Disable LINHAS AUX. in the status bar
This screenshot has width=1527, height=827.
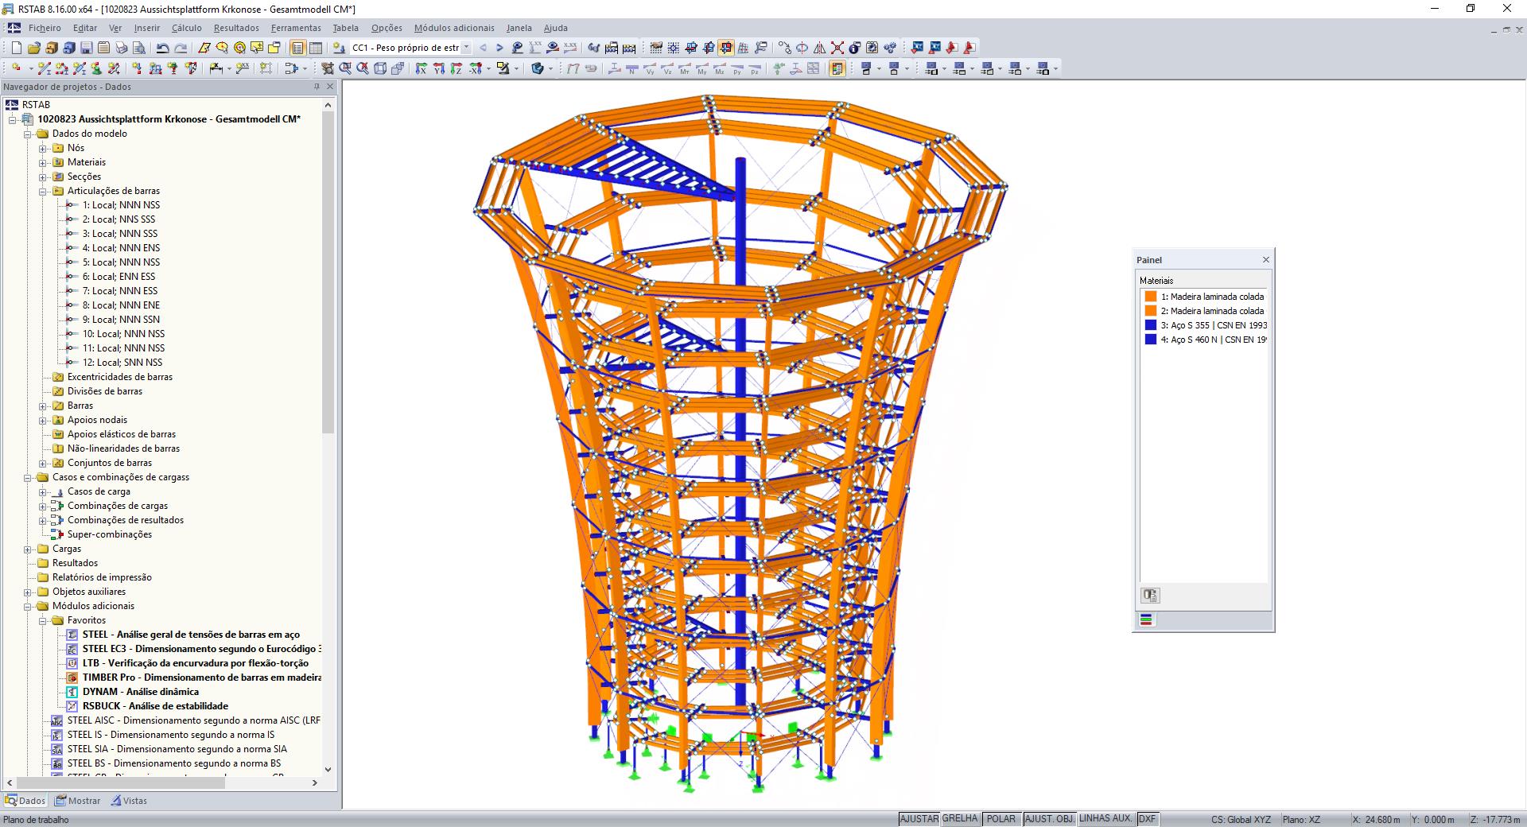1105,819
